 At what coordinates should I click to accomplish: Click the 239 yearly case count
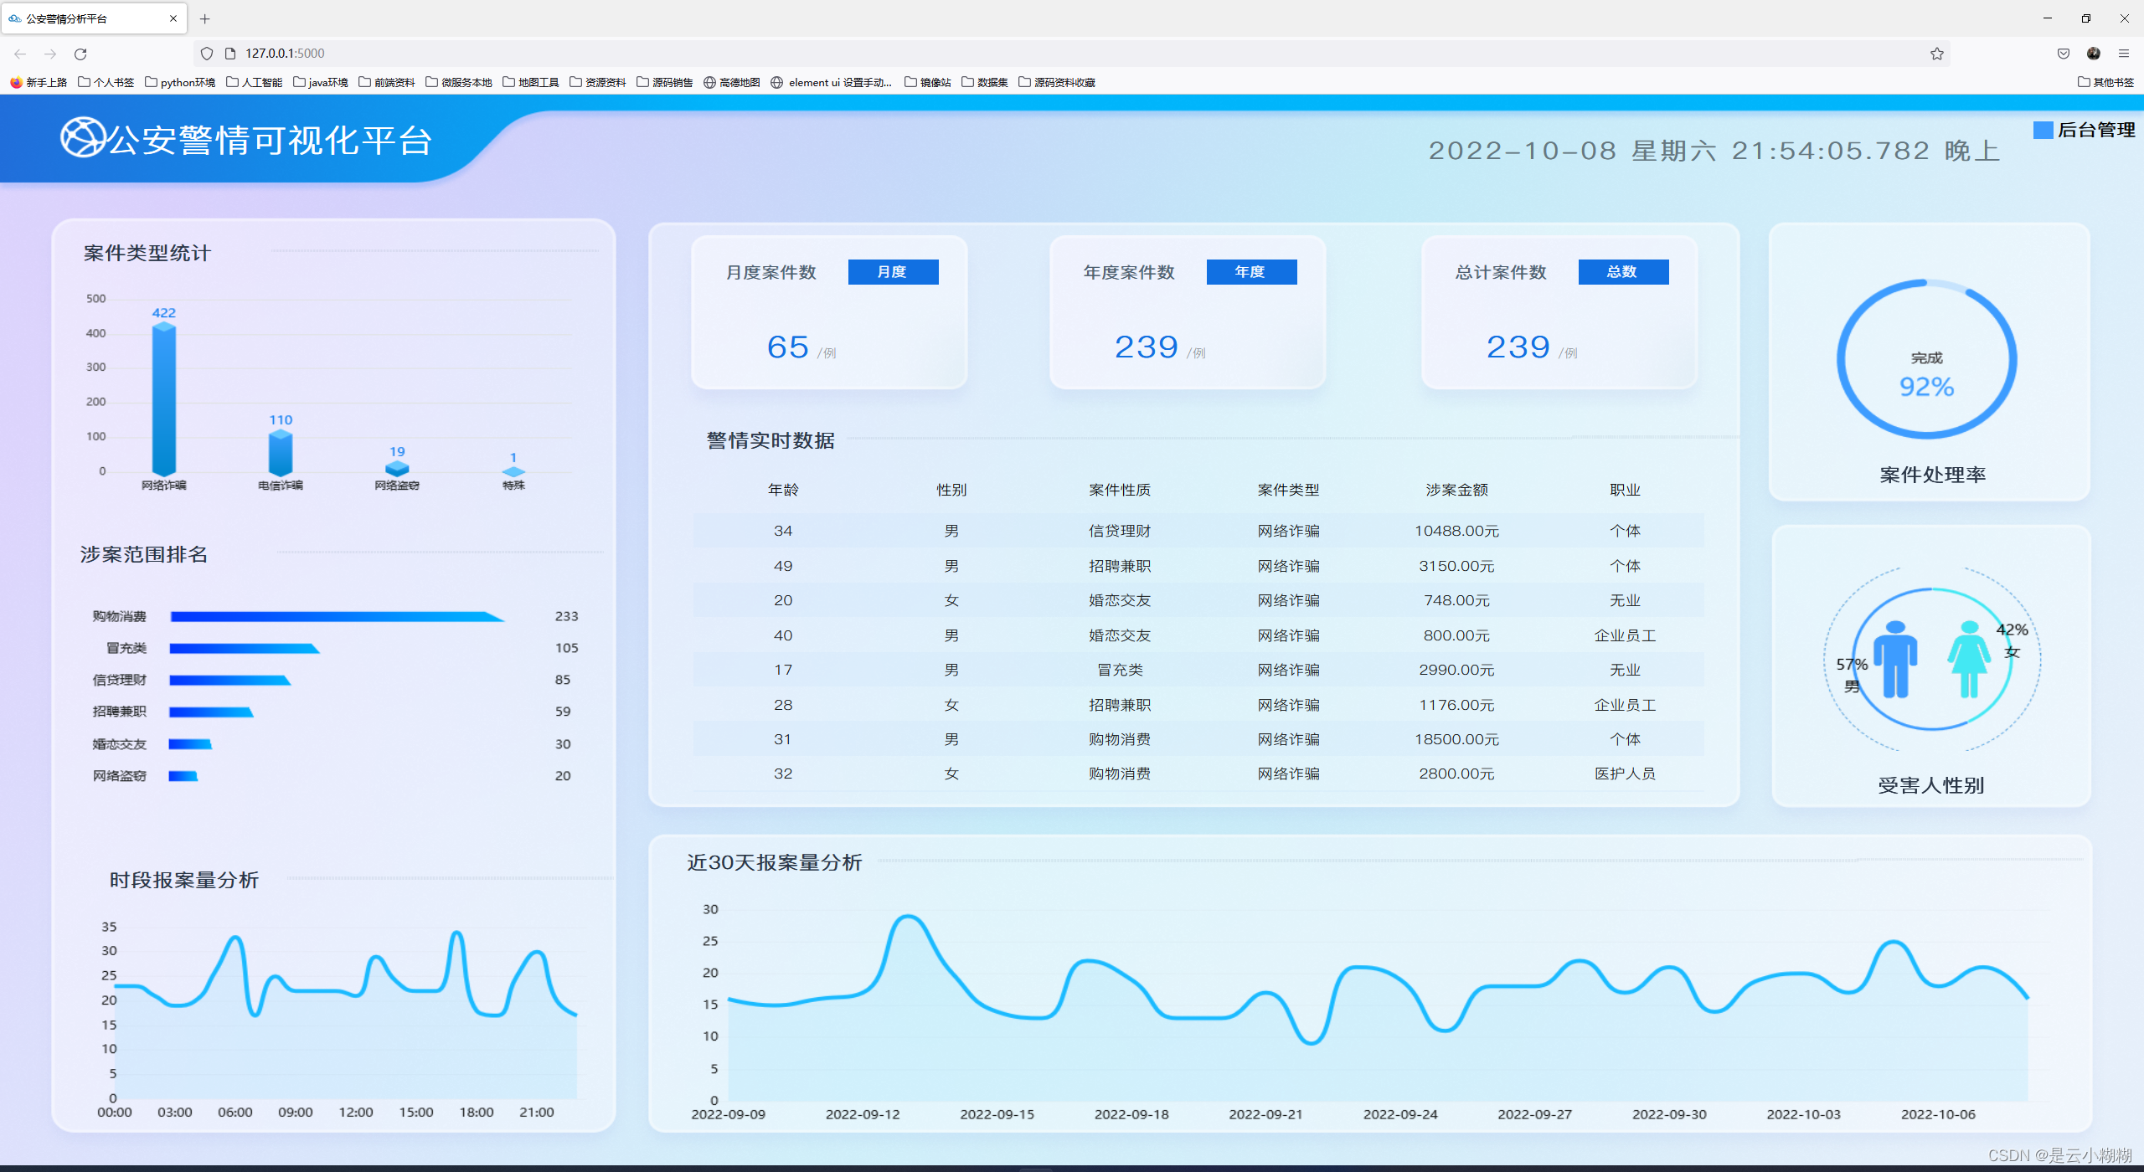click(1146, 347)
